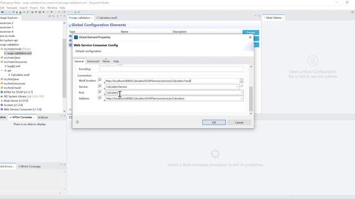Image resolution: width=355 pixels, height=199 pixels.
Task: Select jms-in-mule project
Action: [x=7, y=36]
